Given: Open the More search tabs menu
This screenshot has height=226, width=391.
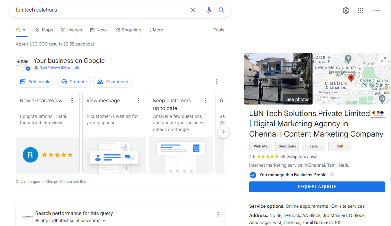Looking at the screenshot, I should pyautogui.click(x=156, y=30).
